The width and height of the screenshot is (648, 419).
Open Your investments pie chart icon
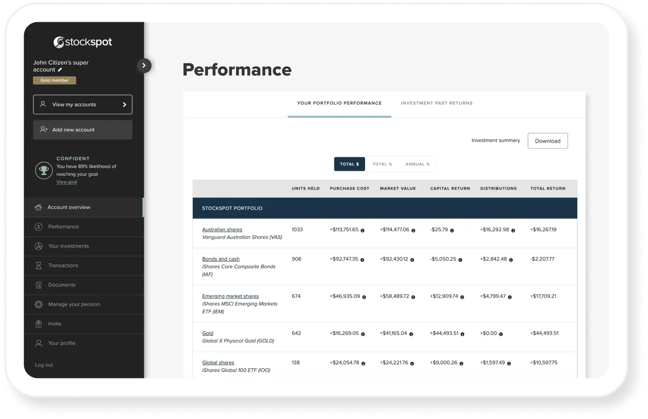pos(38,246)
